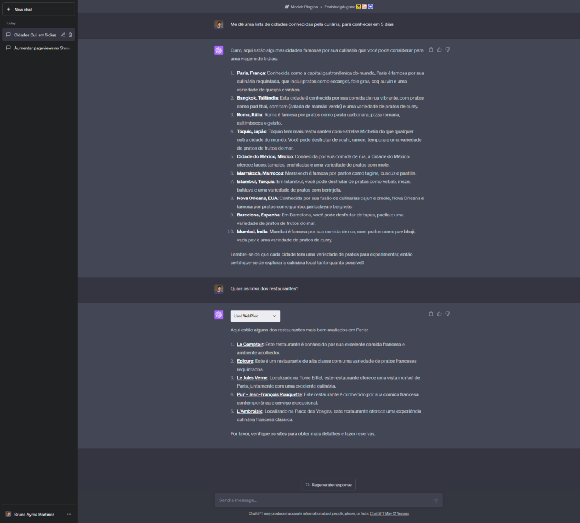Select the chat bubble icon next to 'Aumentar pageviews'
The image size is (580, 523).
[x=7, y=48]
